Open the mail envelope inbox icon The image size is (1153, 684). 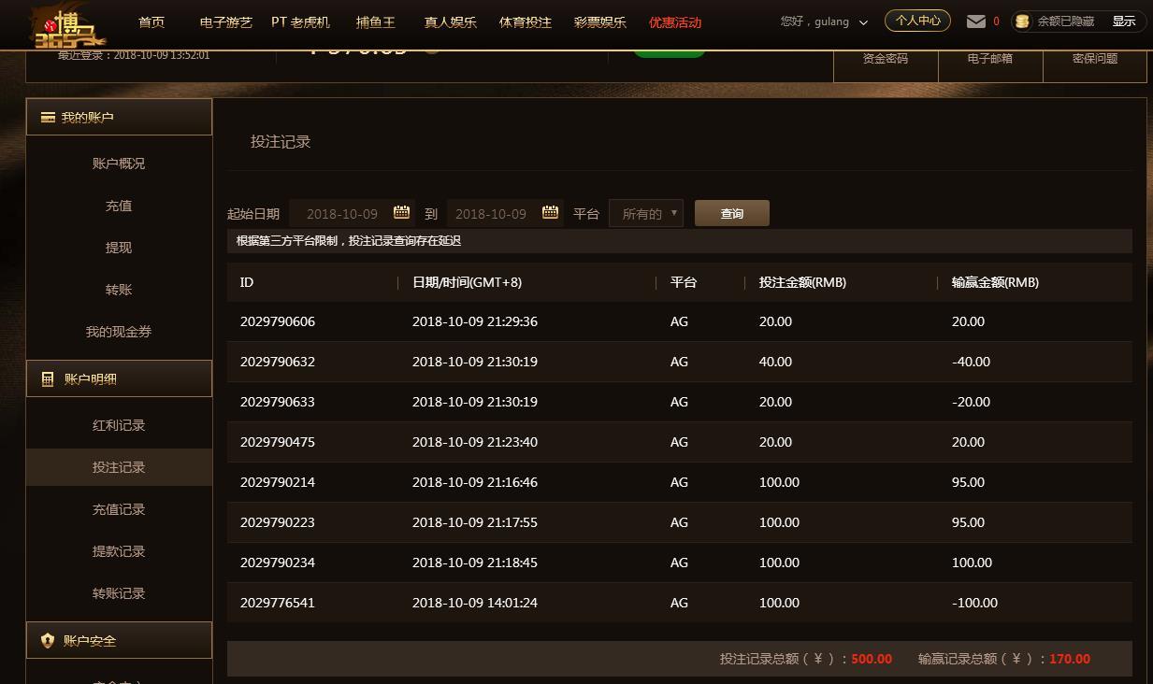pos(975,21)
